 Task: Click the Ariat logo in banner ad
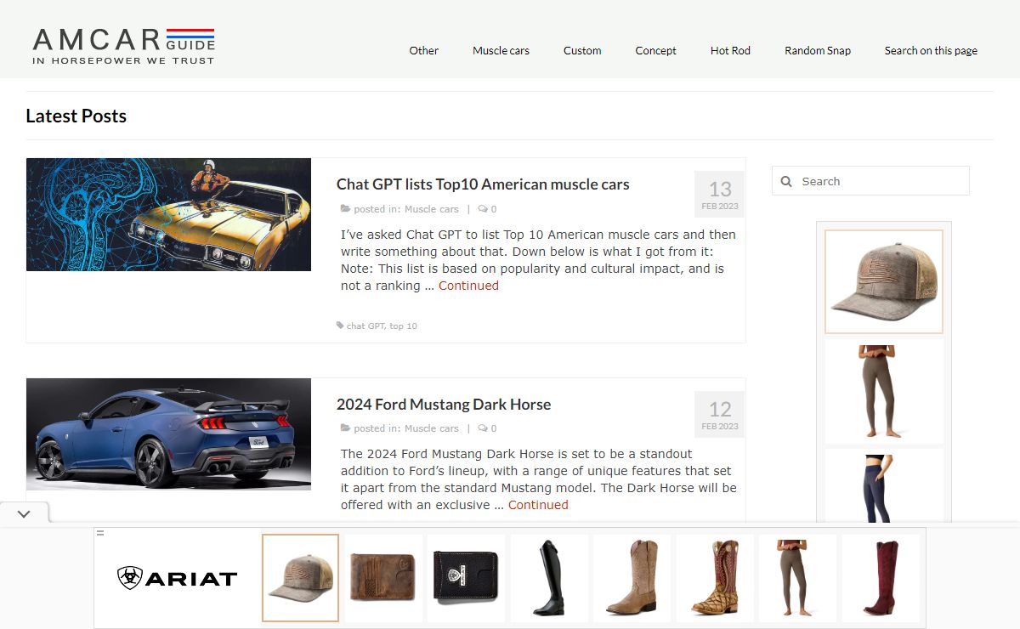177,579
